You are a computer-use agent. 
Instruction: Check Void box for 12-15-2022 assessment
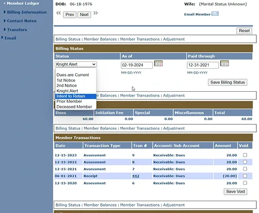pyautogui.click(x=245, y=162)
